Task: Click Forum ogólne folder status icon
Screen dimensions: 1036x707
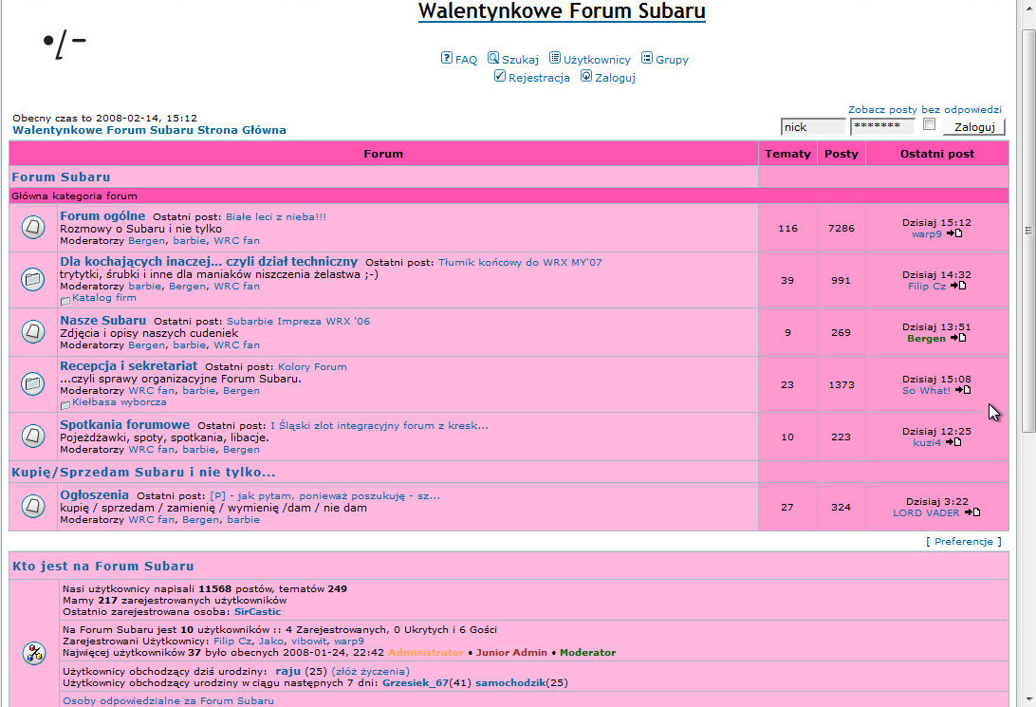Action: tap(32, 228)
